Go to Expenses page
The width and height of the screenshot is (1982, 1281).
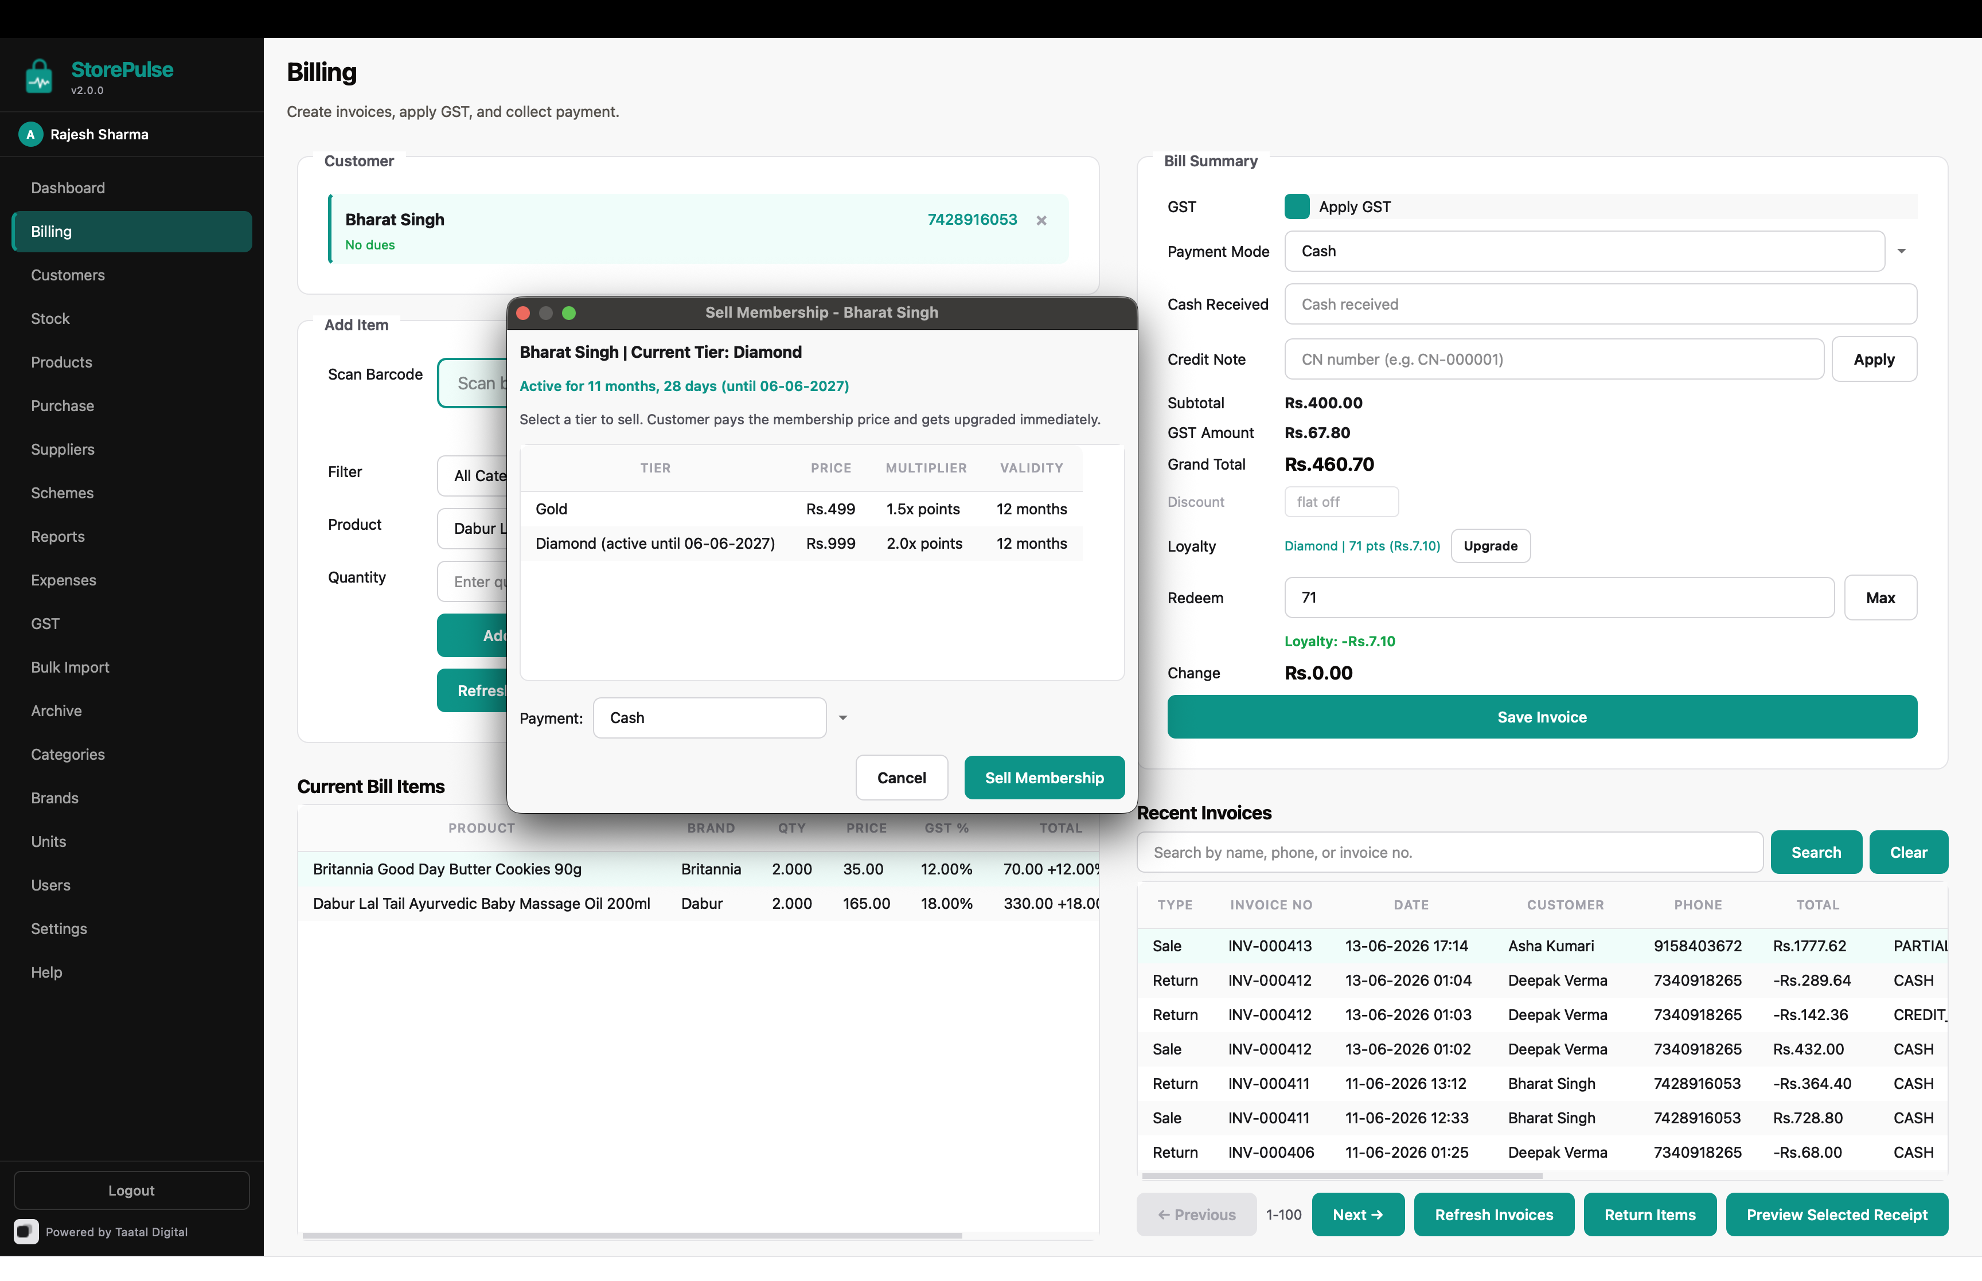131,580
